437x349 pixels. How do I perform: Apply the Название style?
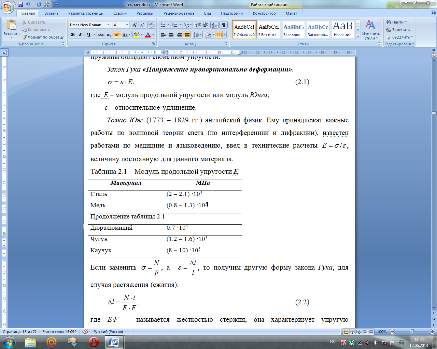pos(343,30)
